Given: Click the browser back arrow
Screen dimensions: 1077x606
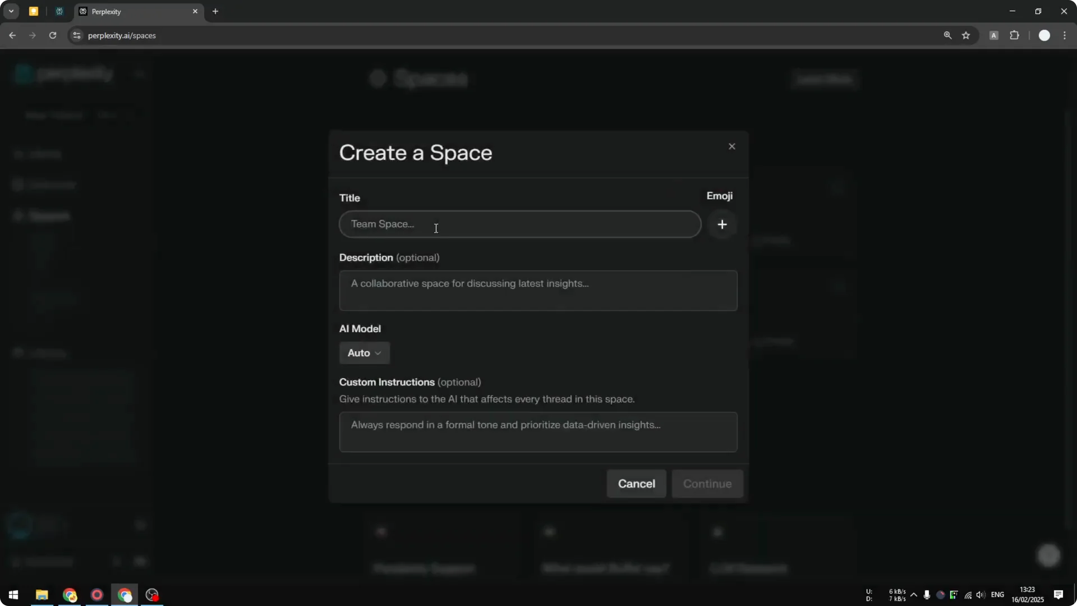Looking at the screenshot, I should coord(12,35).
